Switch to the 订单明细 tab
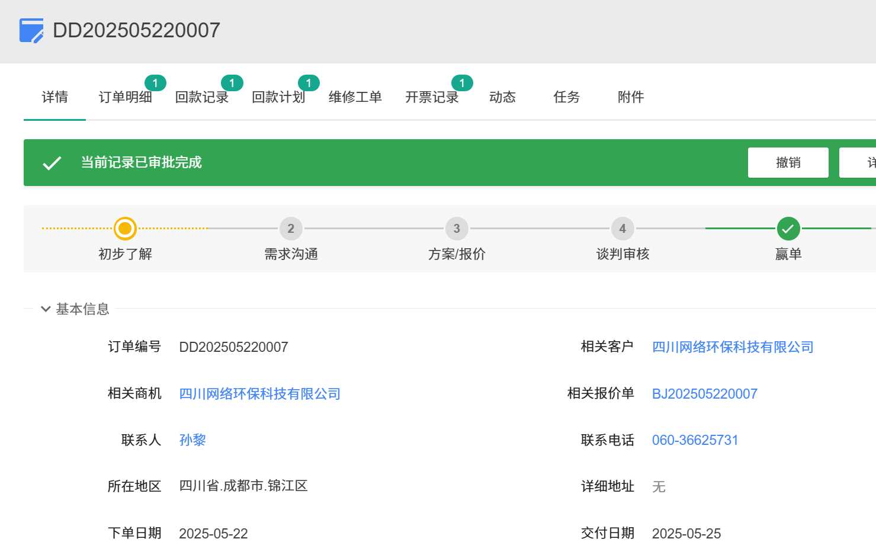 coord(125,97)
